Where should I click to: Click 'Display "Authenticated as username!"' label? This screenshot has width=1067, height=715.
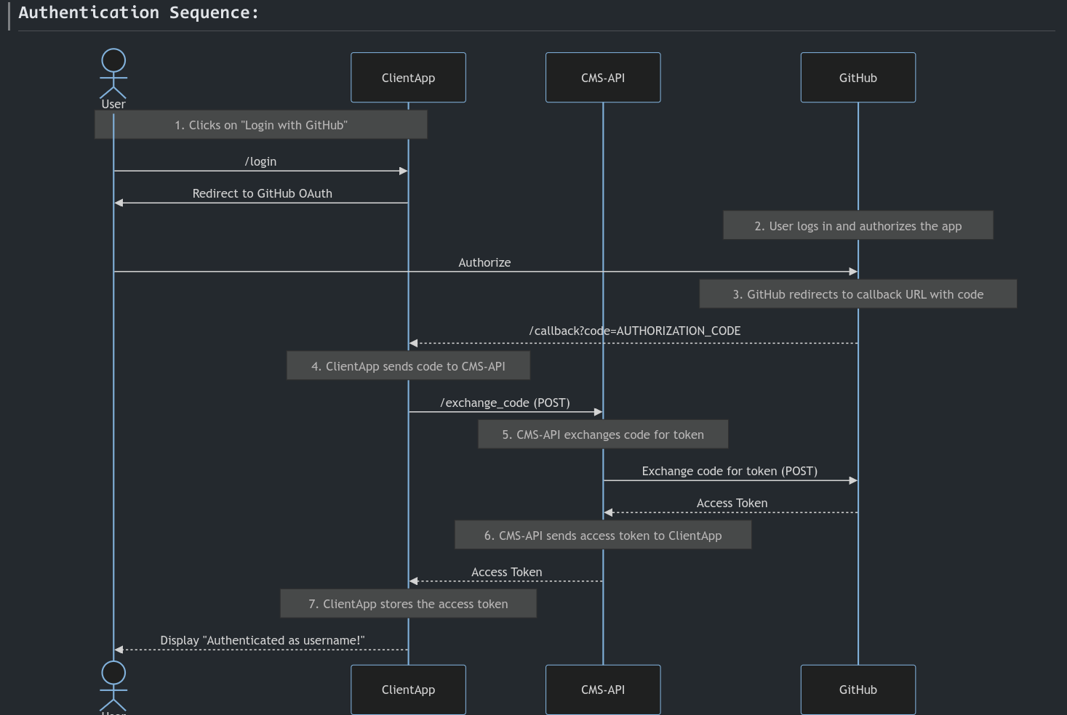point(262,640)
